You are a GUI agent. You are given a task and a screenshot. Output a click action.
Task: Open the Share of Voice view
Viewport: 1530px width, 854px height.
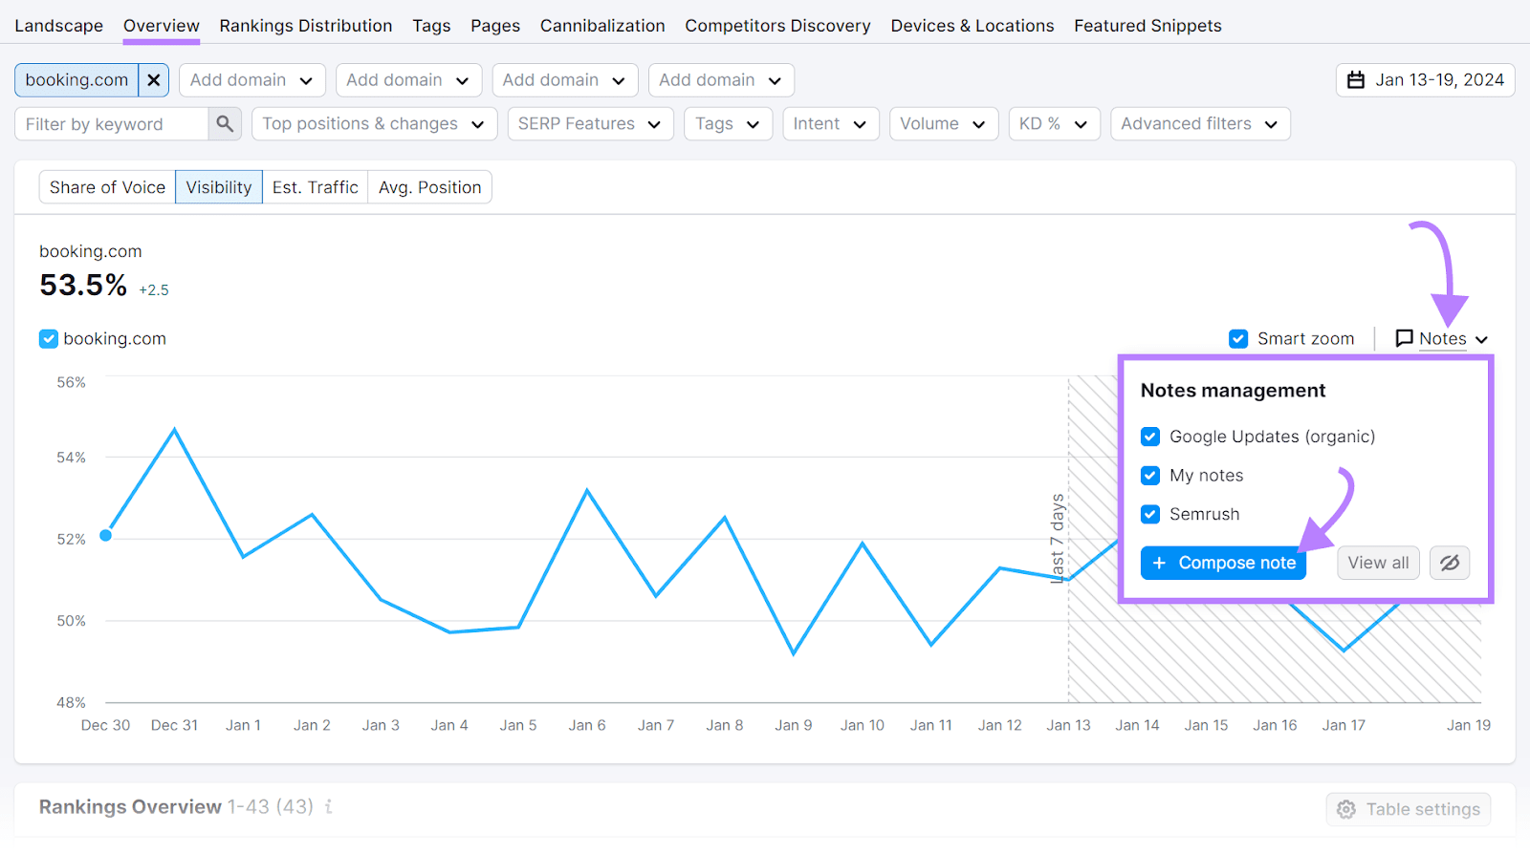pos(107,187)
